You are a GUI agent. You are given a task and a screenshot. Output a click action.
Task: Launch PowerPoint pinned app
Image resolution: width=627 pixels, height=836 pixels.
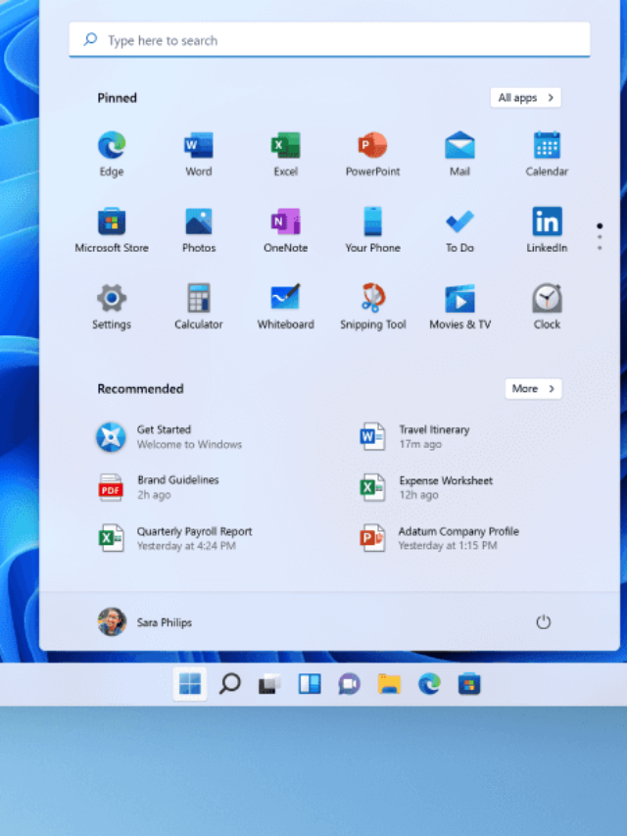click(372, 146)
